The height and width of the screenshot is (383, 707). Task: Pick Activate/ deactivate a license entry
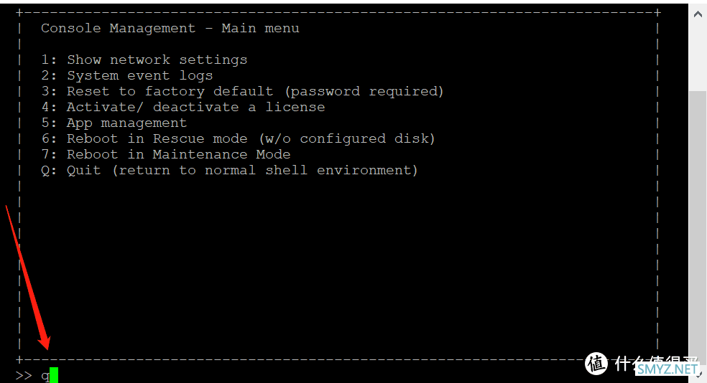click(183, 107)
